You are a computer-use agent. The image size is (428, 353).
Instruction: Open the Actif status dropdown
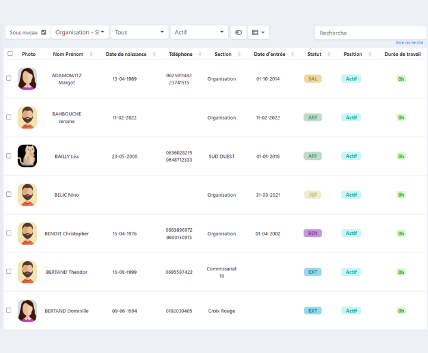(199, 32)
